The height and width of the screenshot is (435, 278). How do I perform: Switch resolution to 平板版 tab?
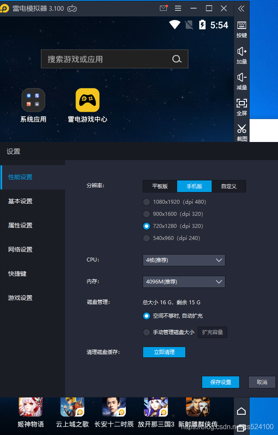click(160, 186)
